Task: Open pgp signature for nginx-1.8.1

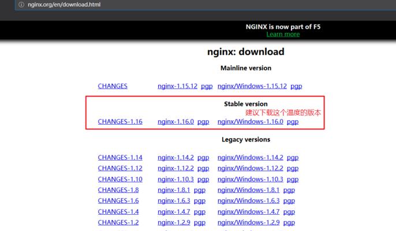Action: [x=200, y=191]
